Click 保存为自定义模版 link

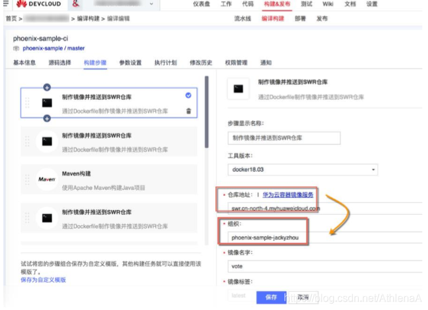(43, 280)
